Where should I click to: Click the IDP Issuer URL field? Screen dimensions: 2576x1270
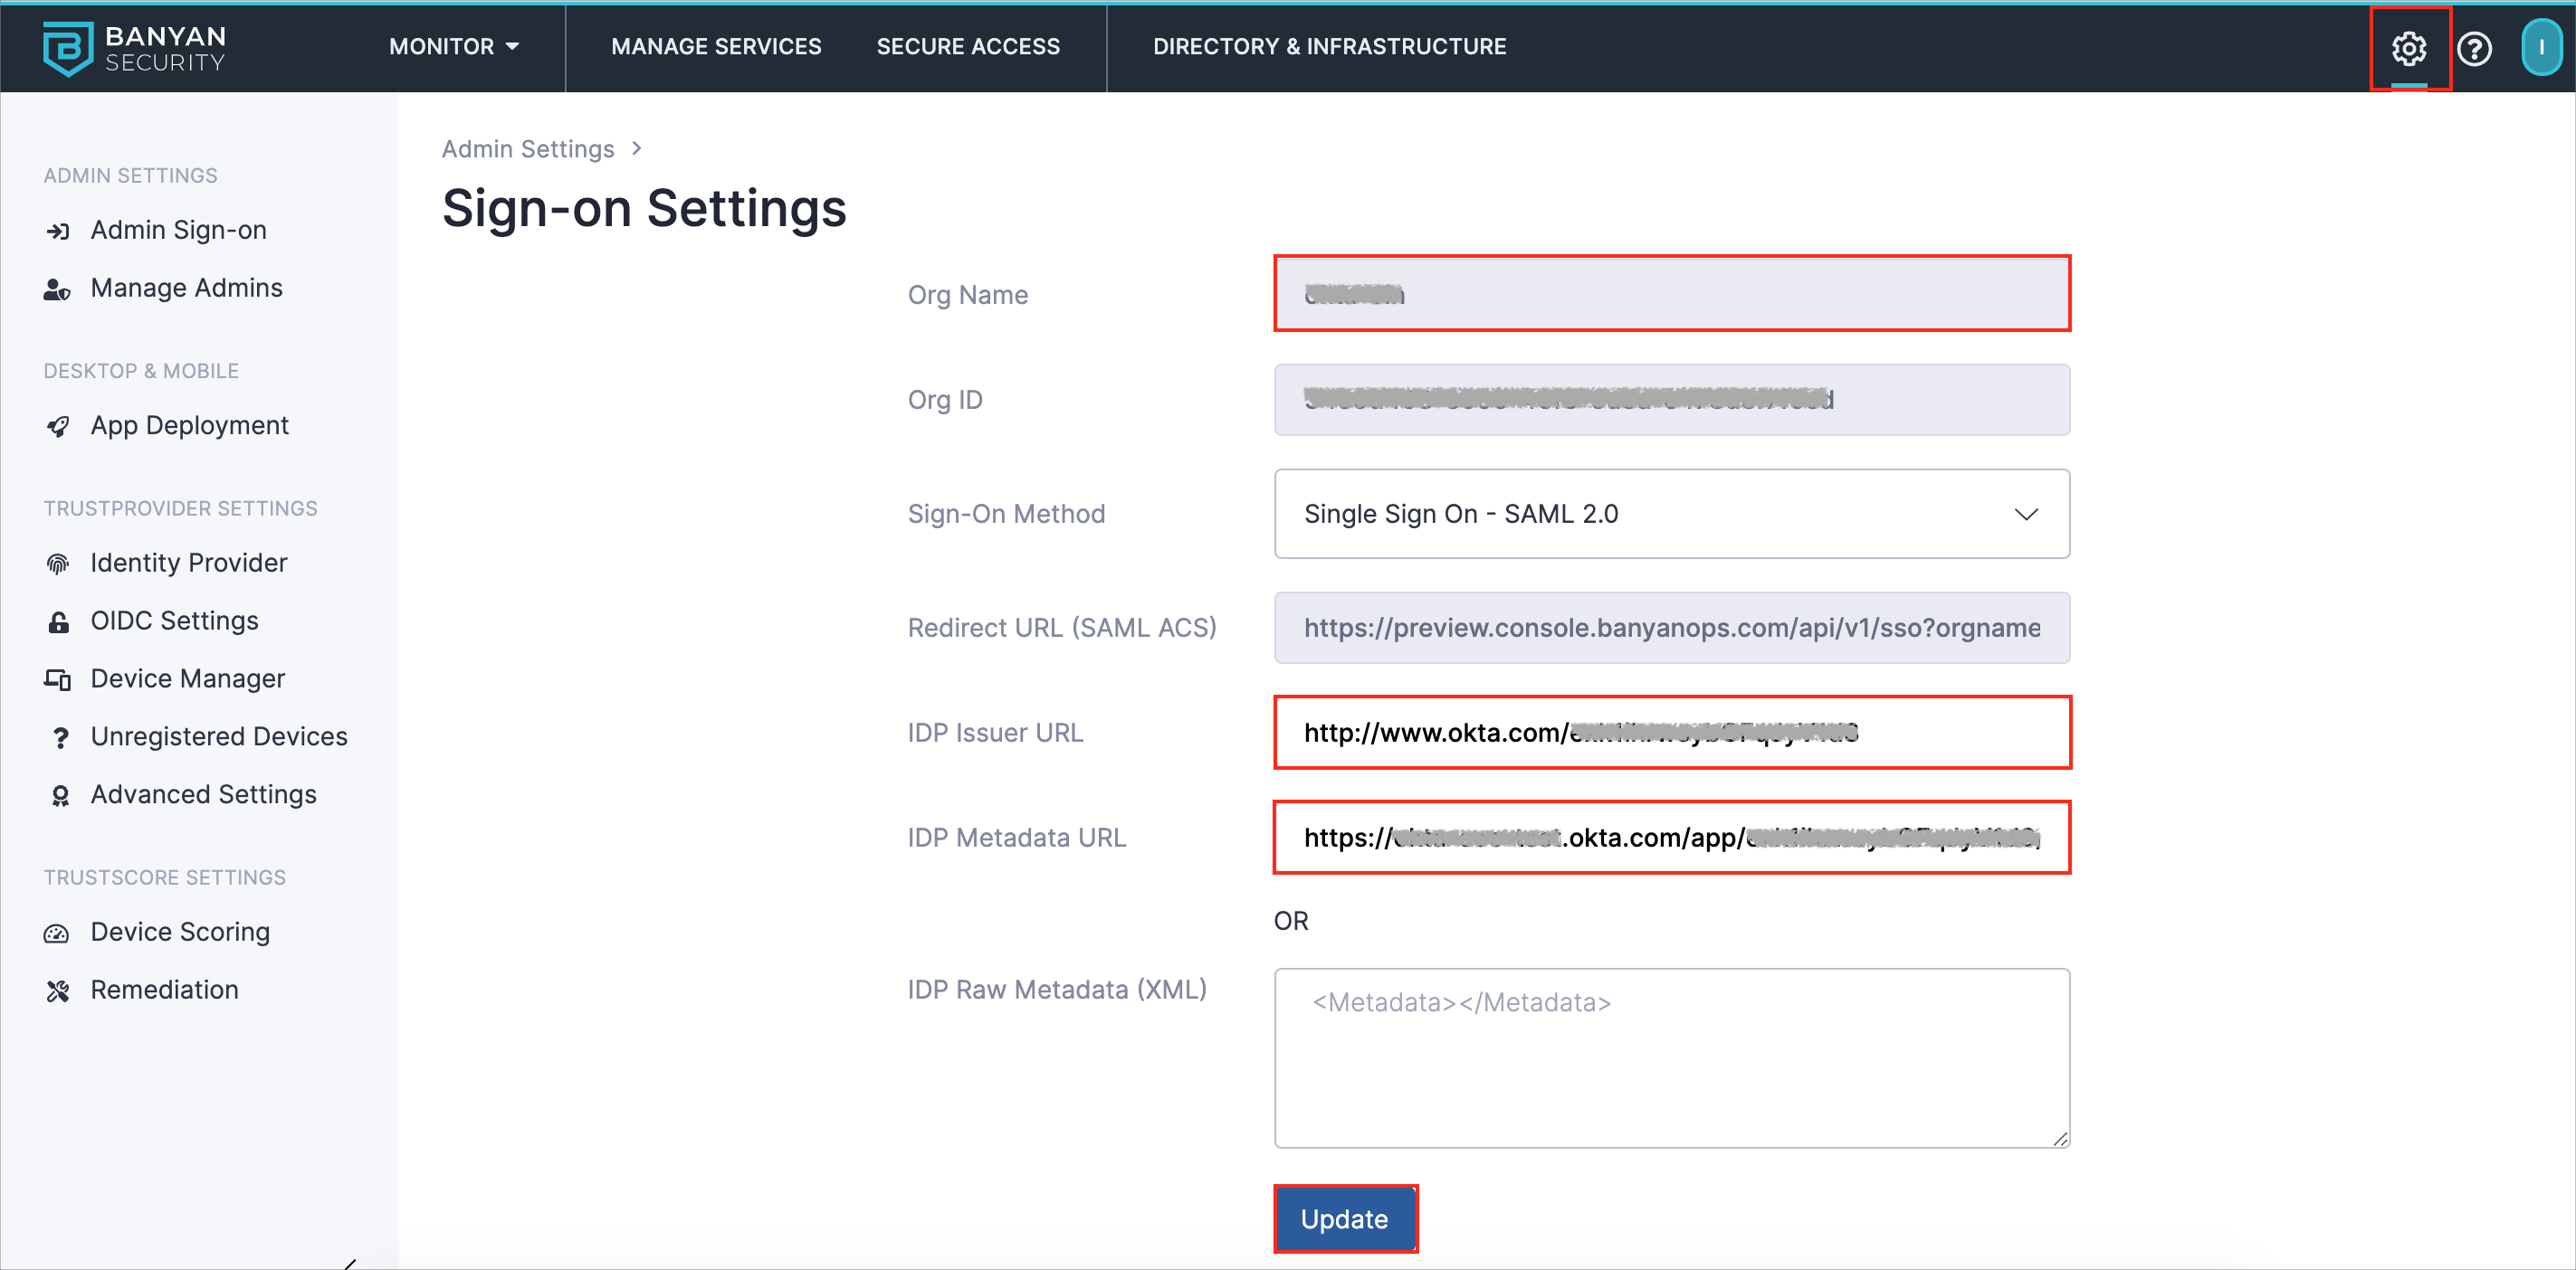(x=1671, y=733)
